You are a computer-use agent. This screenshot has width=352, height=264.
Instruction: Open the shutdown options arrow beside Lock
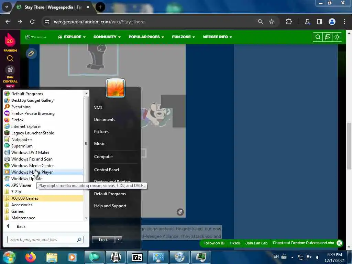[119, 240]
